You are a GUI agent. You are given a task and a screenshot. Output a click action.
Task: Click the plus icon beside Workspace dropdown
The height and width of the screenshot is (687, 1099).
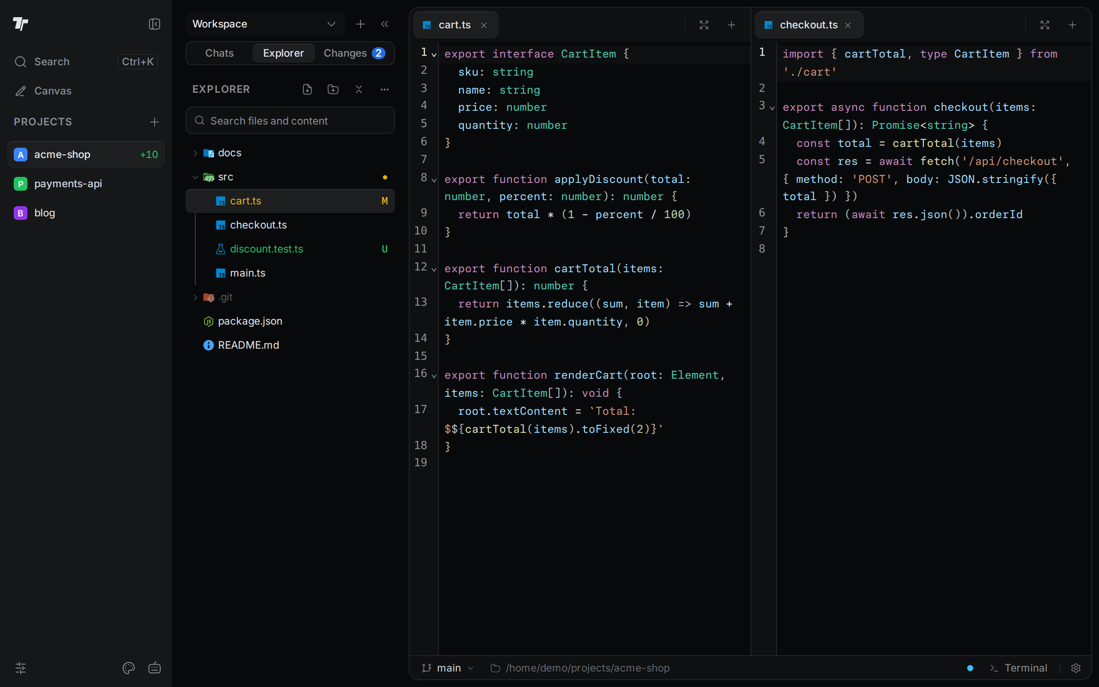point(361,24)
